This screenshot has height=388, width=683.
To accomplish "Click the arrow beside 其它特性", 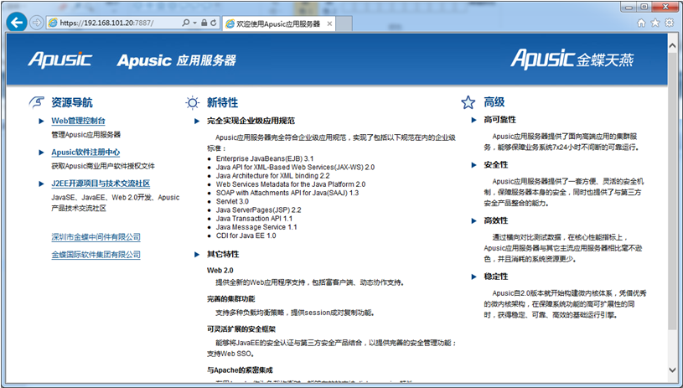I will coord(197,254).
